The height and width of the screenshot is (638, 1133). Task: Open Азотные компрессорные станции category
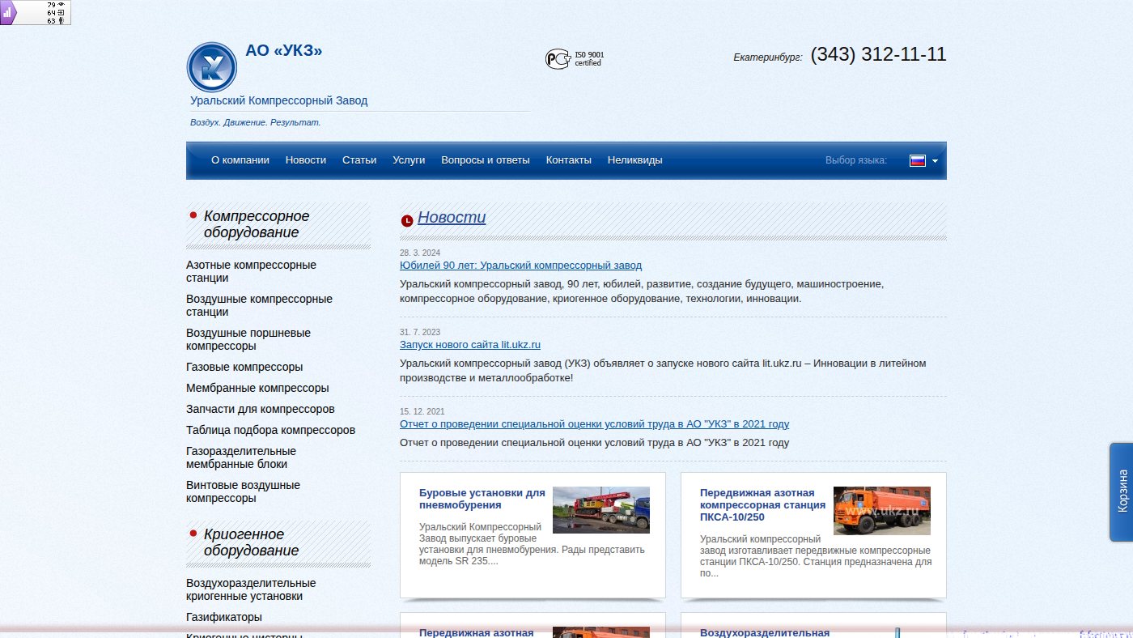tap(251, 271)
